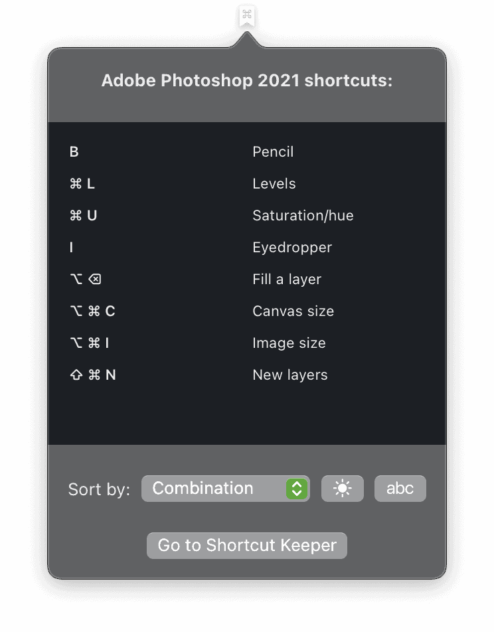Click the green dropdown stepper arrows

[x=297, y=489]
